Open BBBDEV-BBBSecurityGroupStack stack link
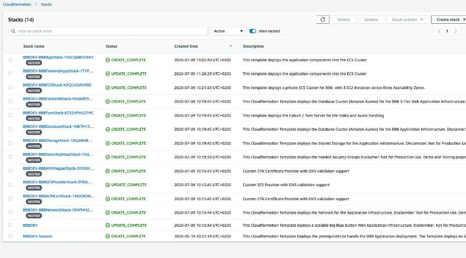Screen dimensions: 466x258 [x=58, y=154]
